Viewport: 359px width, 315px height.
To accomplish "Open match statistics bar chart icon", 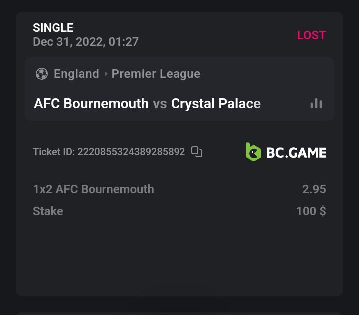I will [316, 103].
